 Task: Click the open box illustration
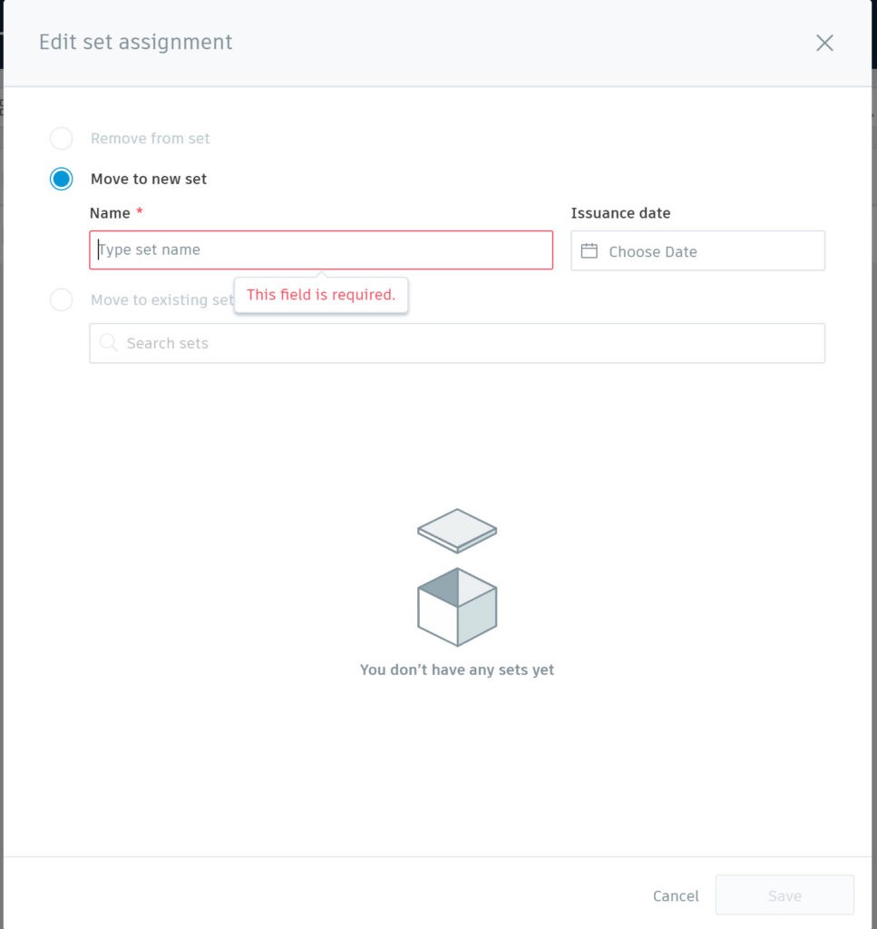click(x=457, y=607)
